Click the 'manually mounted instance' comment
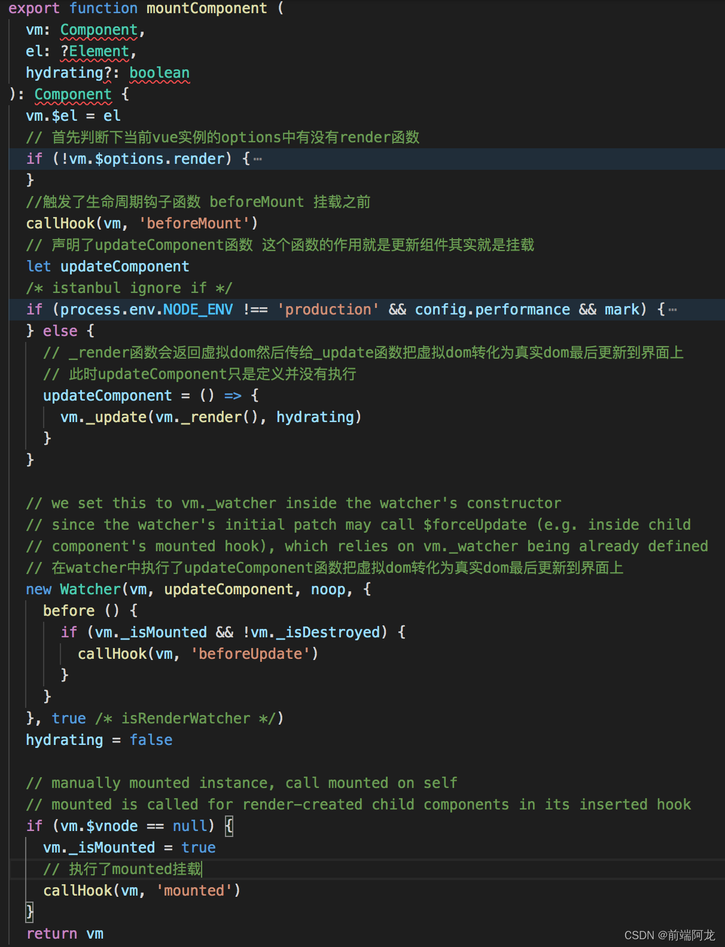The height and width of the screenshot is (947, 725). [x=242, y=783]
